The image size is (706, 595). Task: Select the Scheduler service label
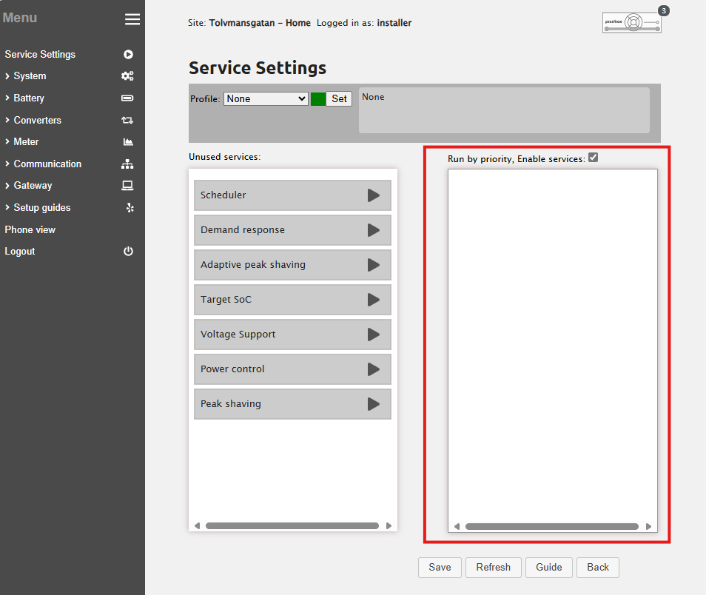(223, 195)
